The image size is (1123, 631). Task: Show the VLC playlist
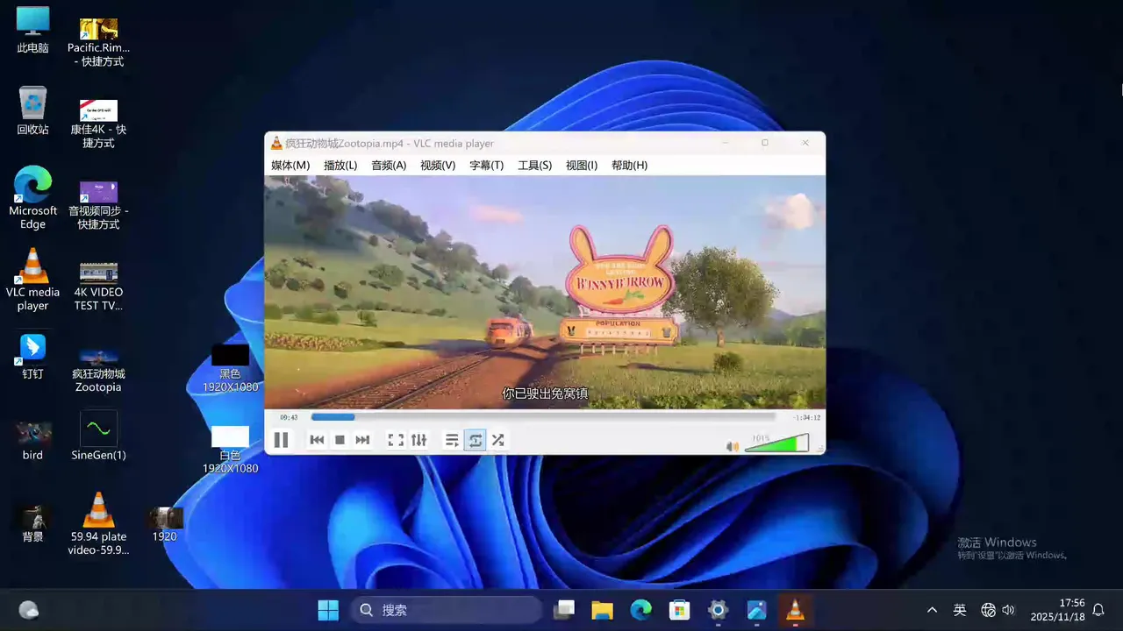pos(452,440)
